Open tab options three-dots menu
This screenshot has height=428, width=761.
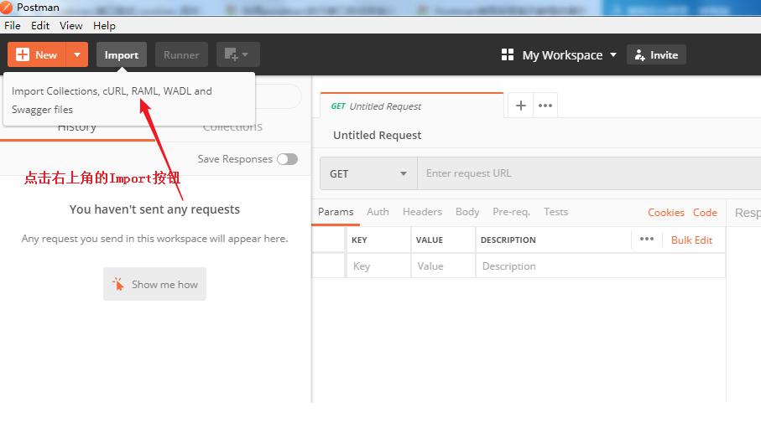click(545, 106)
